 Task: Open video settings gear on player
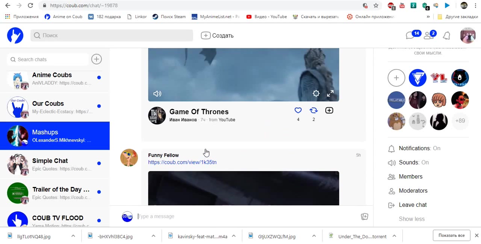point(316,93)
